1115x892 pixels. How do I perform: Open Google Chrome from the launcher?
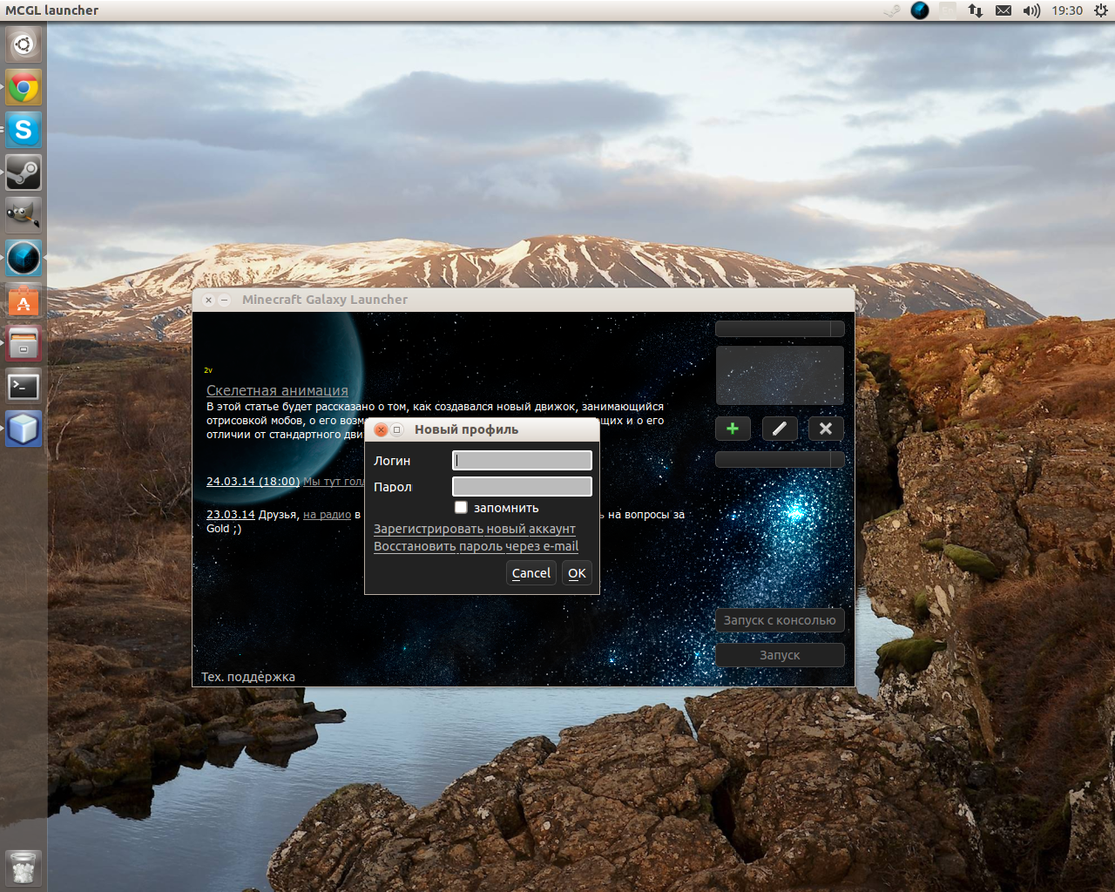(24, 88)
